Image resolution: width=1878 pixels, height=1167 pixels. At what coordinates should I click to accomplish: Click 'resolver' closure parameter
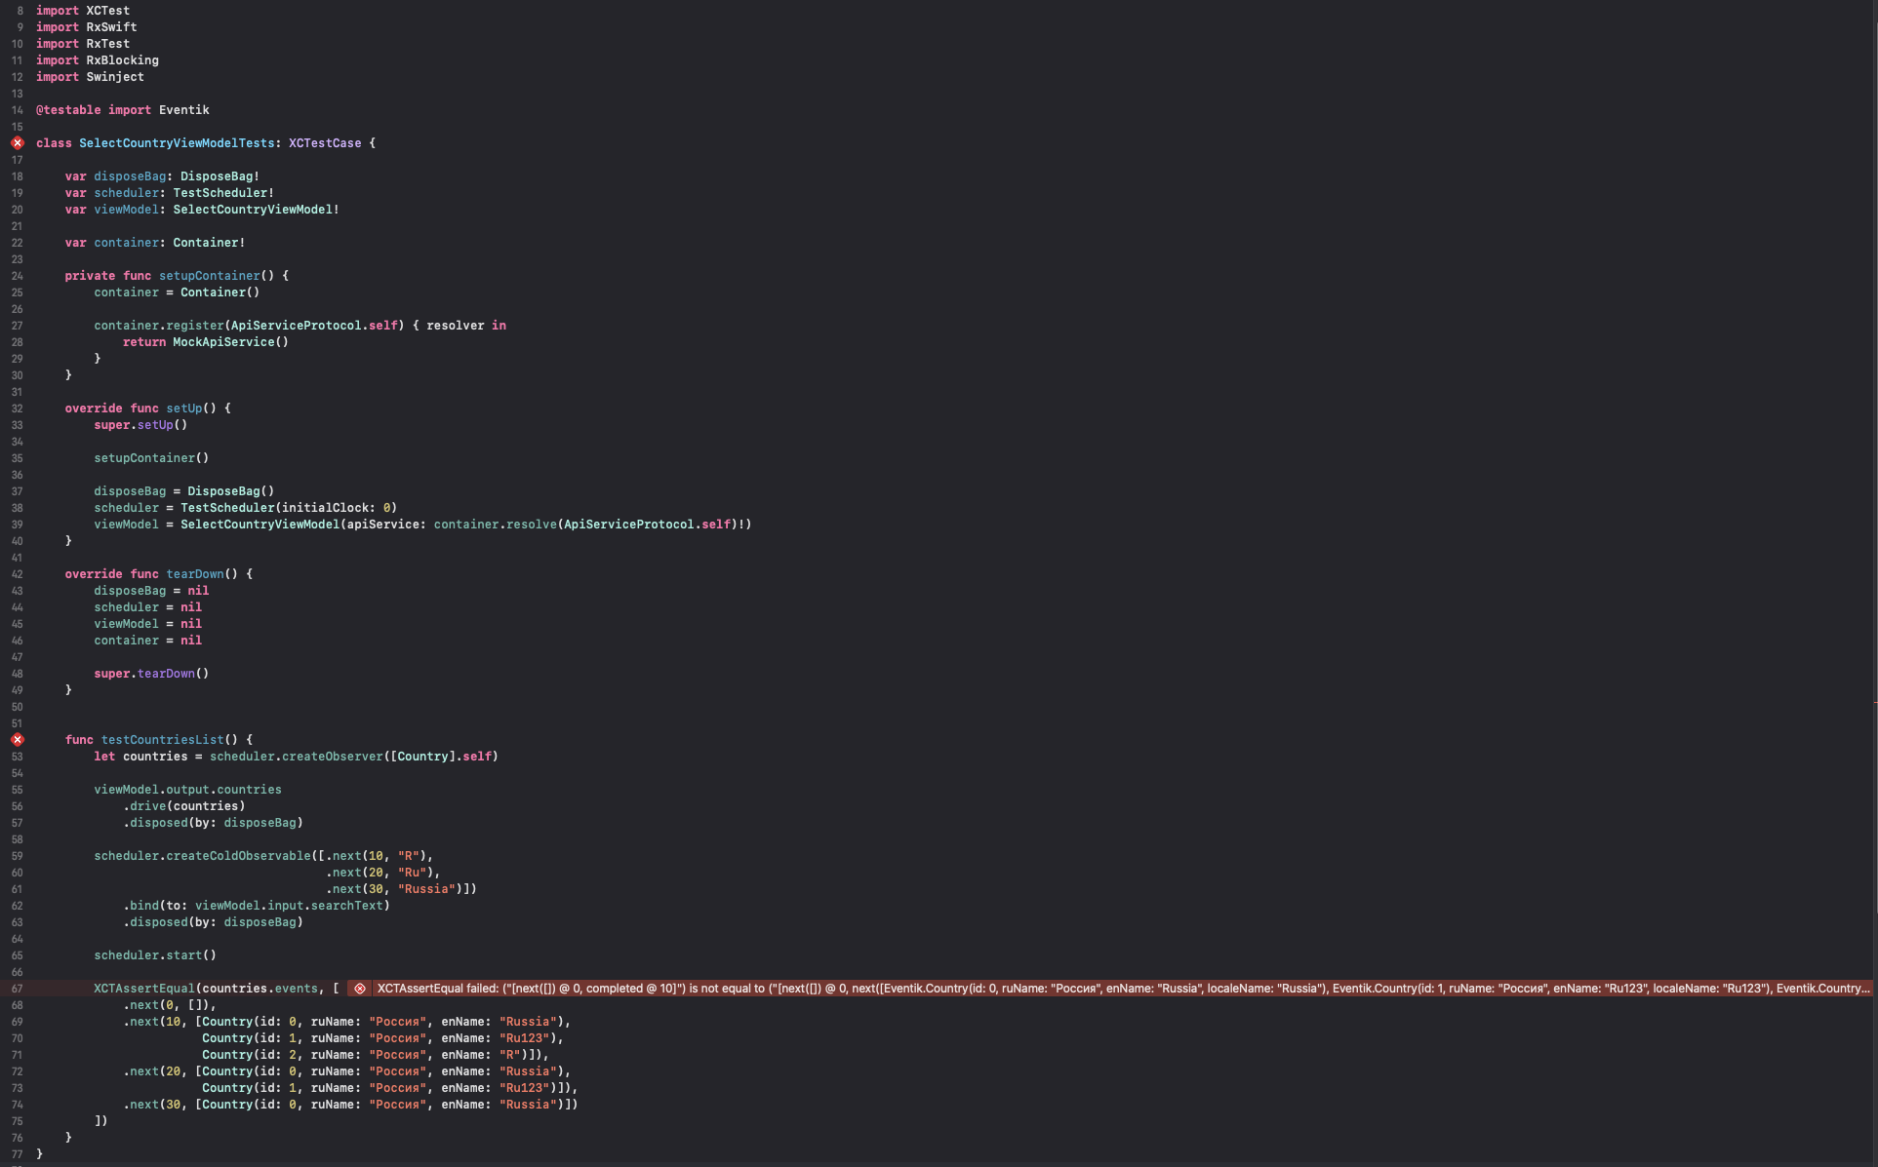coord(456,326)
